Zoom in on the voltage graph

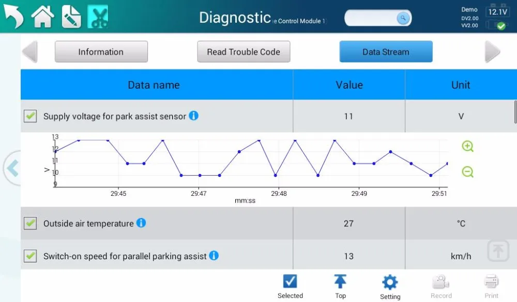(x=467, y=146)
